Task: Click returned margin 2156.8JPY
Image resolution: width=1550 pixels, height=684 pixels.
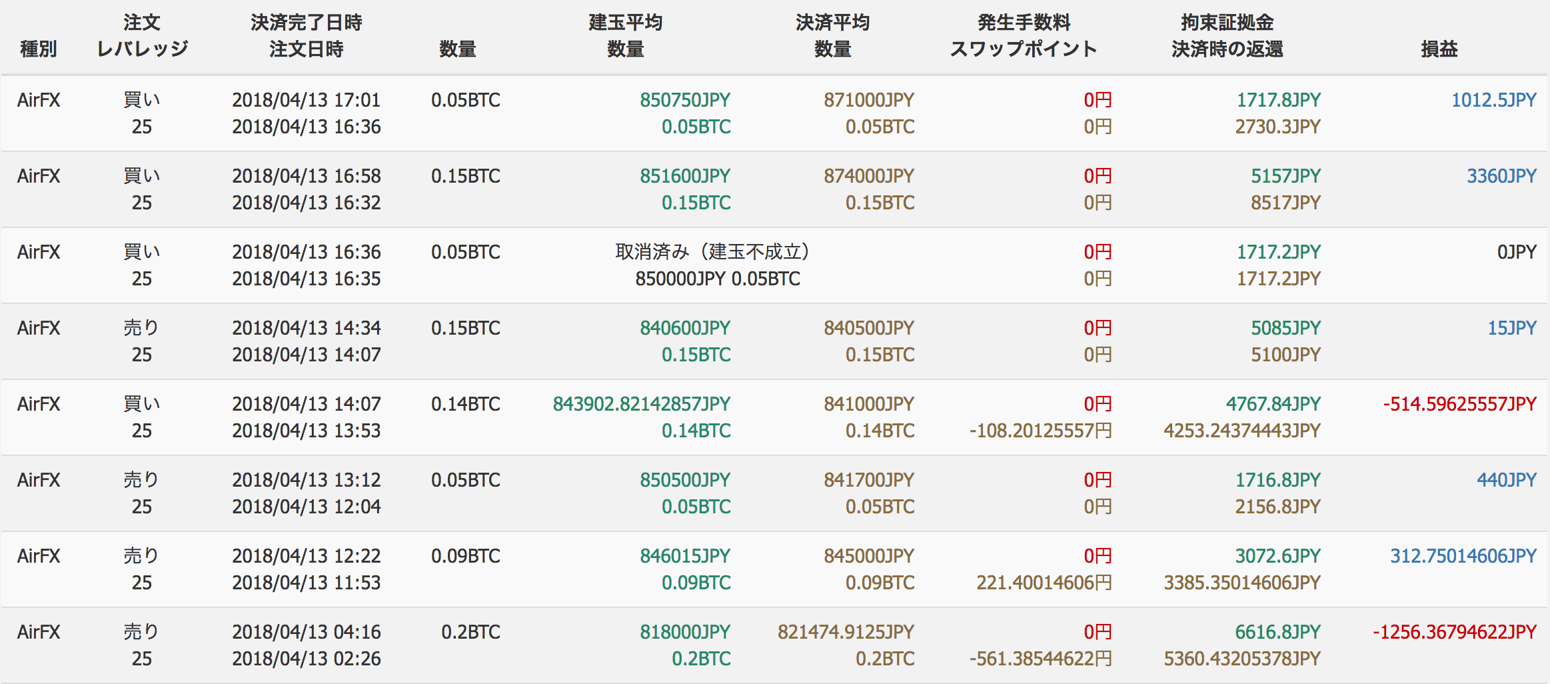Action: click(x=1278, y=507)
